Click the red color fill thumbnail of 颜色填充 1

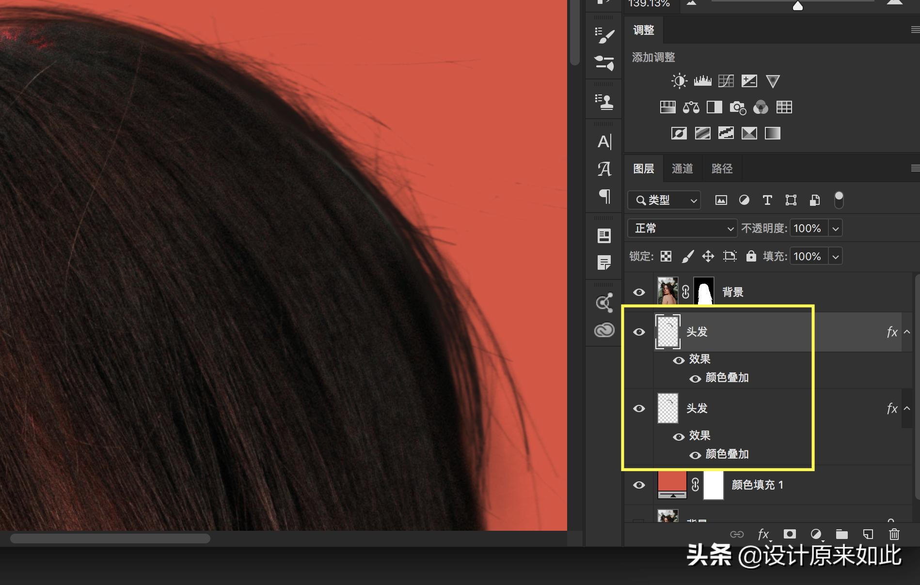point(672,485)
